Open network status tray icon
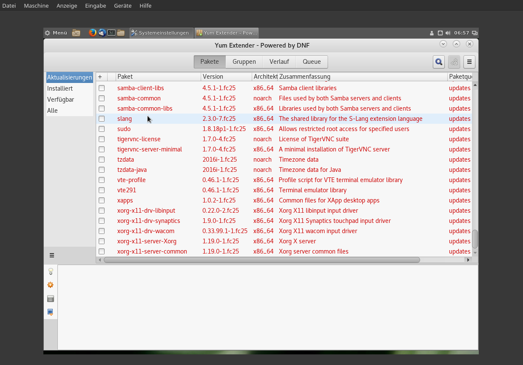The height and width of the screenshot is (365, 523). pos(440,33)
